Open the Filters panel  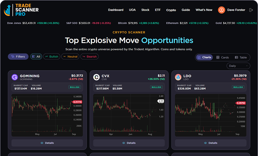click(x=18, y=56)
